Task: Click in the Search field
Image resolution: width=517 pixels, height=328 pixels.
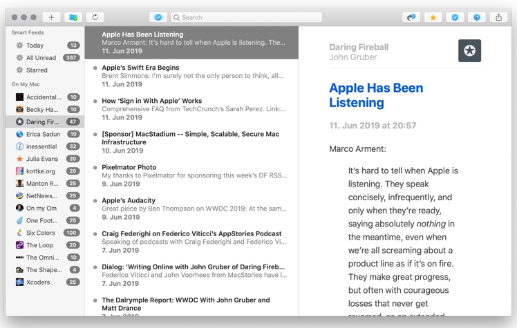Action: click(x=245, y=17)
